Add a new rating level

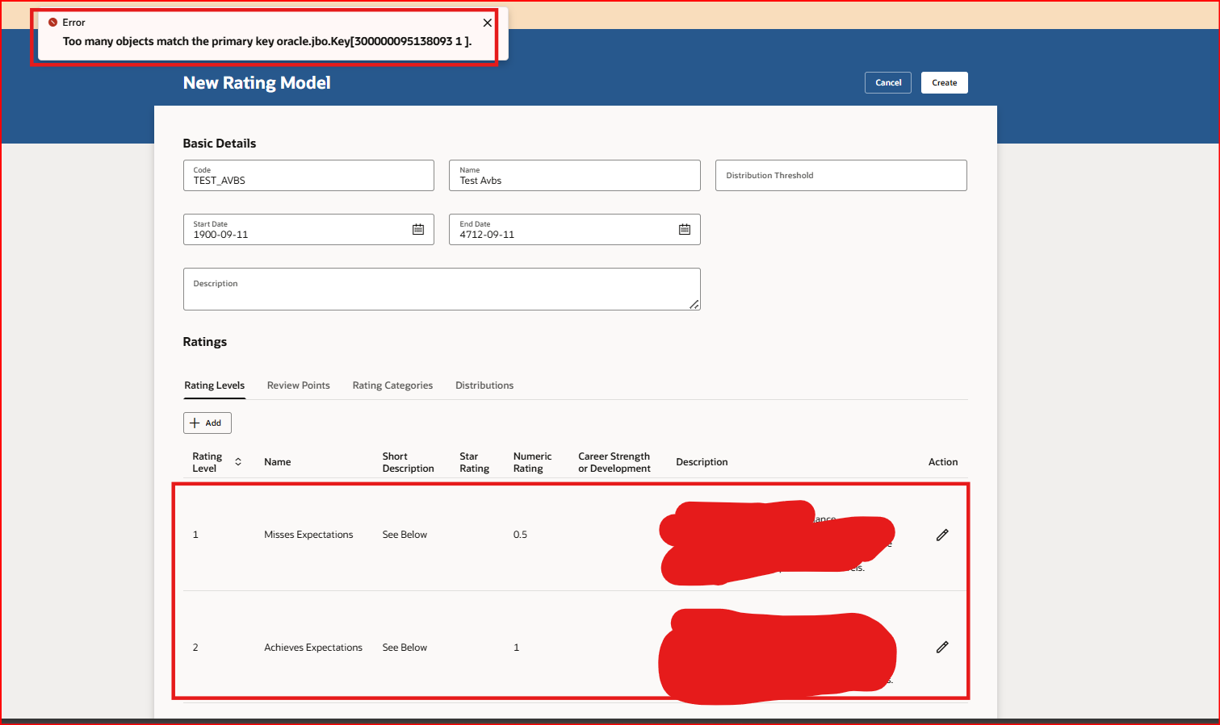pos(207,422)
